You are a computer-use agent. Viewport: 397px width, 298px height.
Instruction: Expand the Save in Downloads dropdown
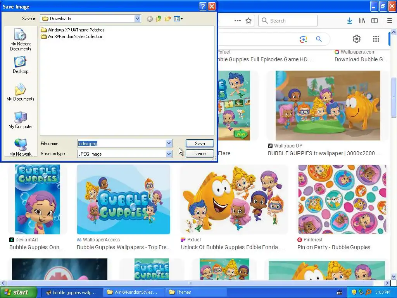click(137, 19)
